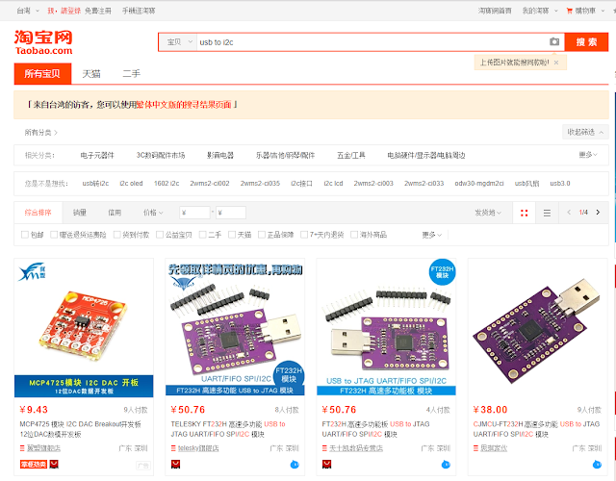Click shop icon beside the ¥38.00 item's seller
616x481 pixels.
click(x=475, y=448)
